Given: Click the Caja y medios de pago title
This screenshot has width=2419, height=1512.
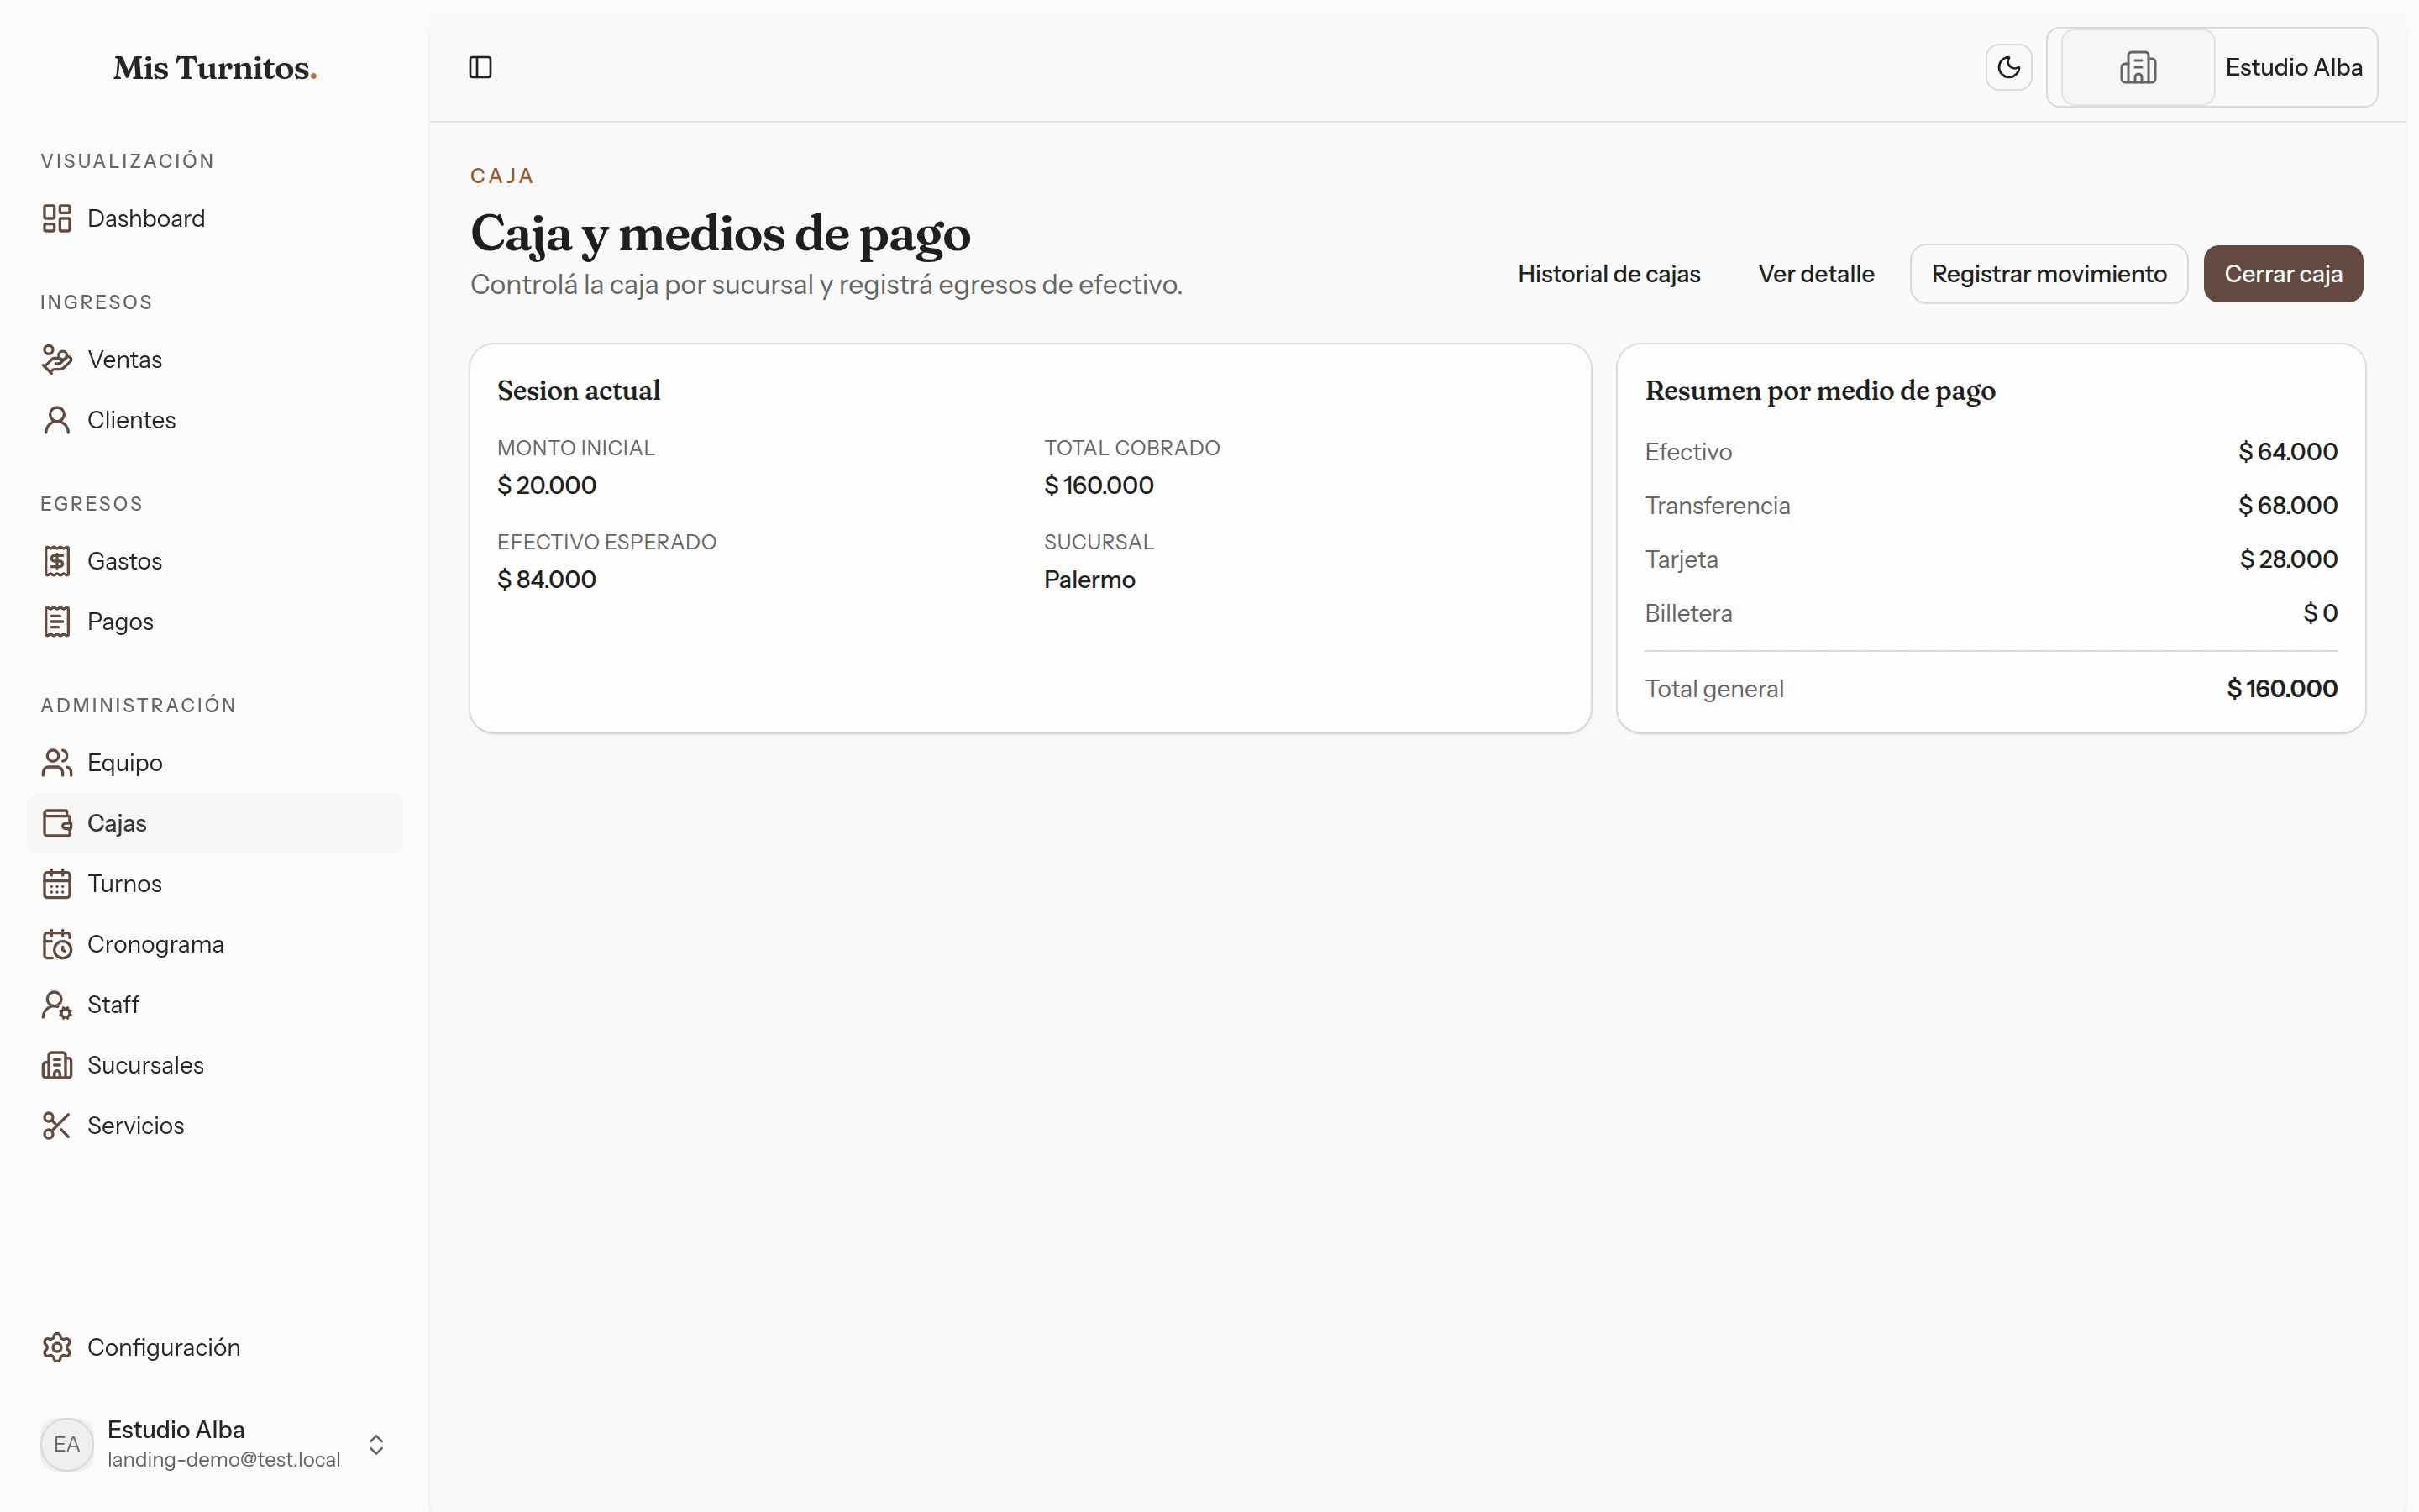Looking at the screenshot, I should pos(721,234).
